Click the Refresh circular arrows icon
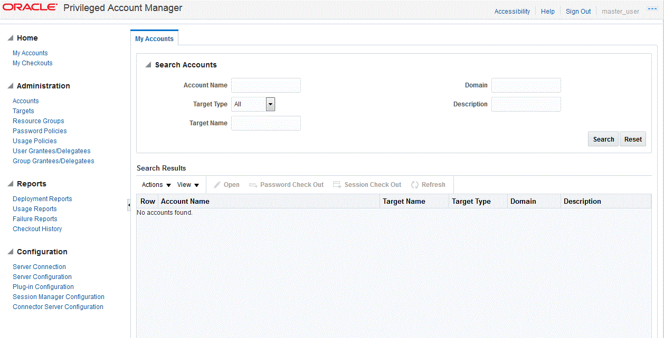664x338 pixels. pyautogui.click(x=415, y=185)
